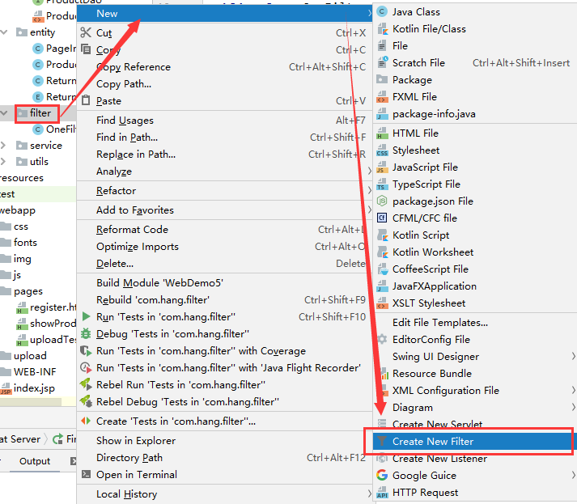Image resolution: width=577 pixels, height=504 pixels.
Task: Expand the service folder
Action: point(3,146)
